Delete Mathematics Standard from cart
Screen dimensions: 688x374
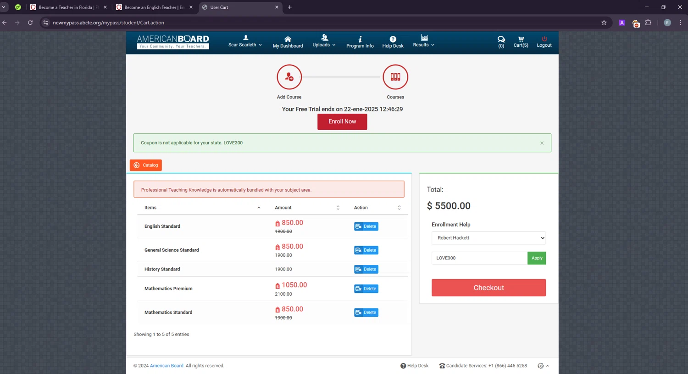tap(366, 313)
